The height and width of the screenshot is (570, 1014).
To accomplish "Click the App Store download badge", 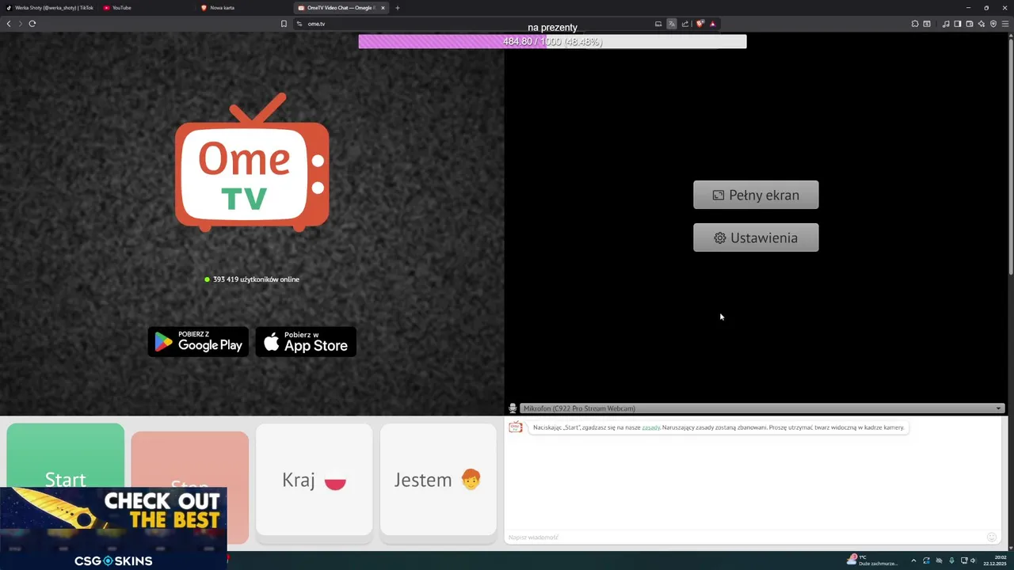I will point(306,342).
